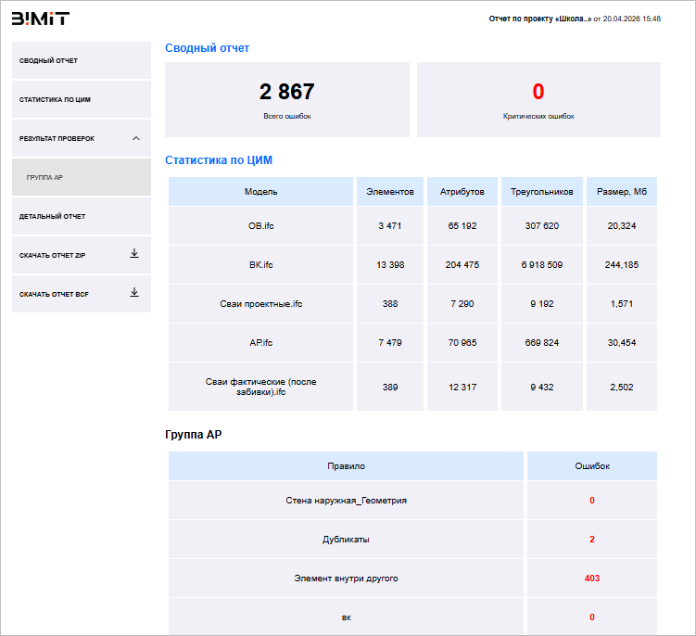Click the Треугольников column header

(x=541, y=192)
